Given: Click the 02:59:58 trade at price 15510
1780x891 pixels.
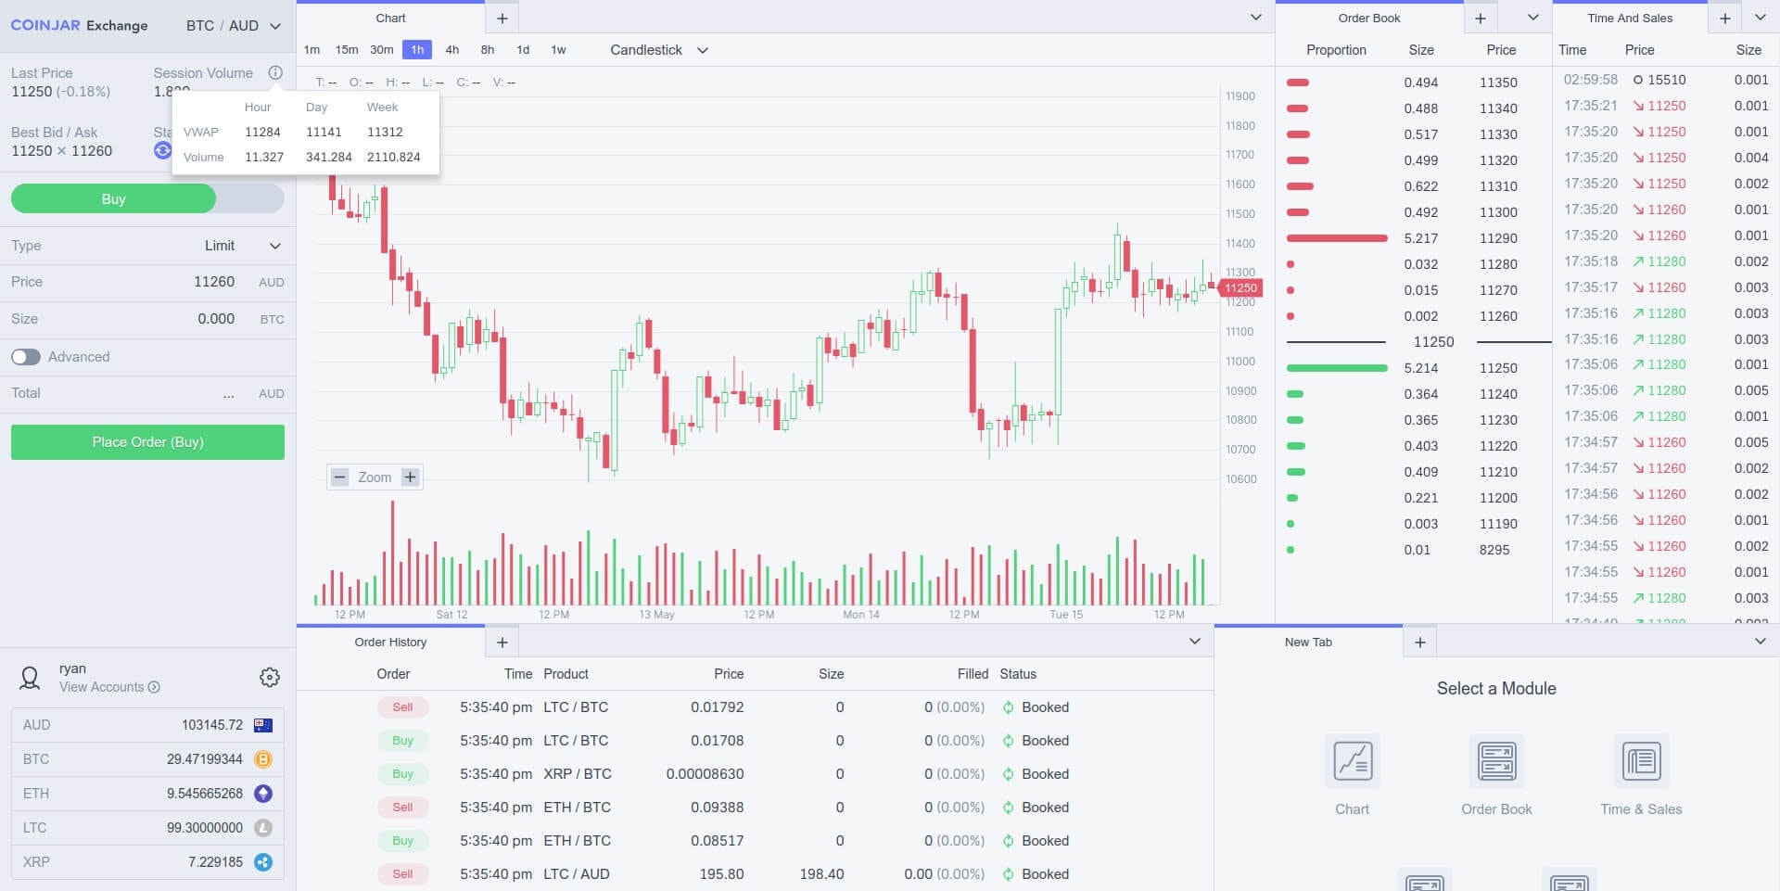Looking at the screenshot, I should (1666, 80).
